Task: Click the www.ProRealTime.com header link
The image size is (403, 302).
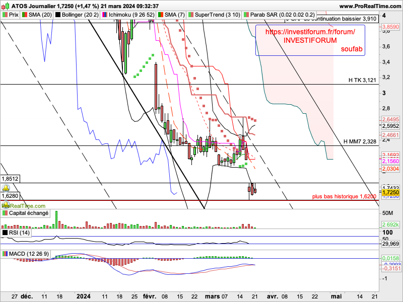Action: pos(369,6)
